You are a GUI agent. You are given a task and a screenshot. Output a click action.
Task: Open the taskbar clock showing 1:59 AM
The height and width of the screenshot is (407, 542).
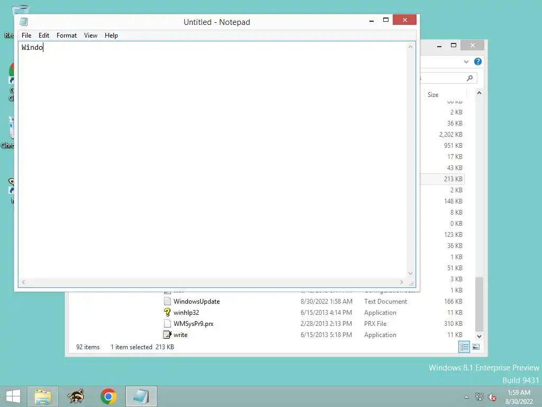point(519,397)
